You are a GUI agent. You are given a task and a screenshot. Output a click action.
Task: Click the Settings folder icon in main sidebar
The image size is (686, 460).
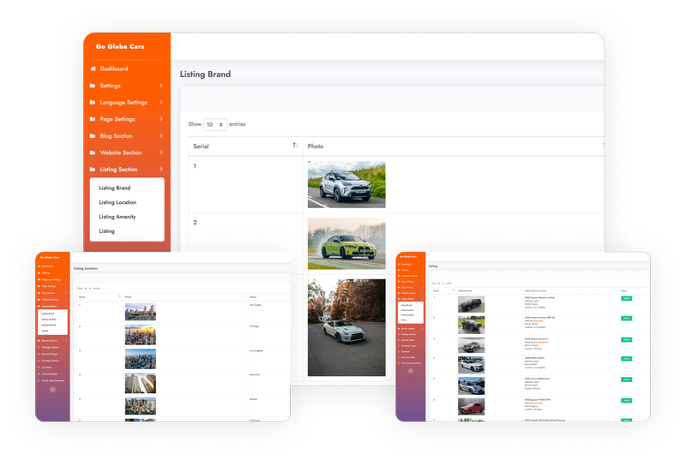(x=93, y=86)
